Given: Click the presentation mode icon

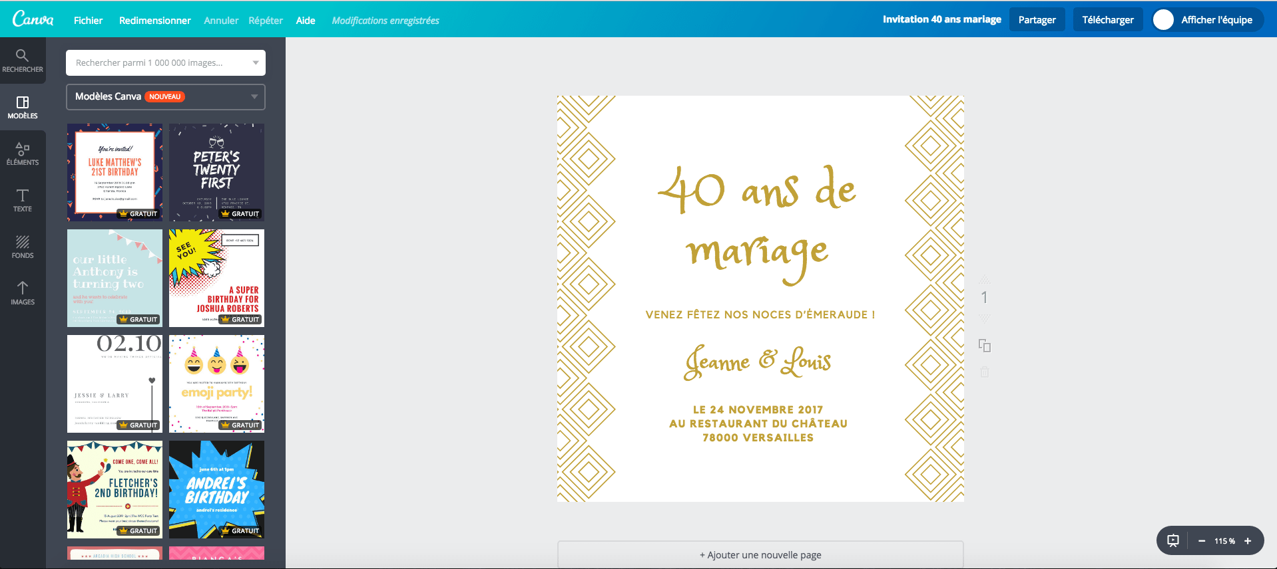Looking at the screenshot, I should tap(1173, 541).
